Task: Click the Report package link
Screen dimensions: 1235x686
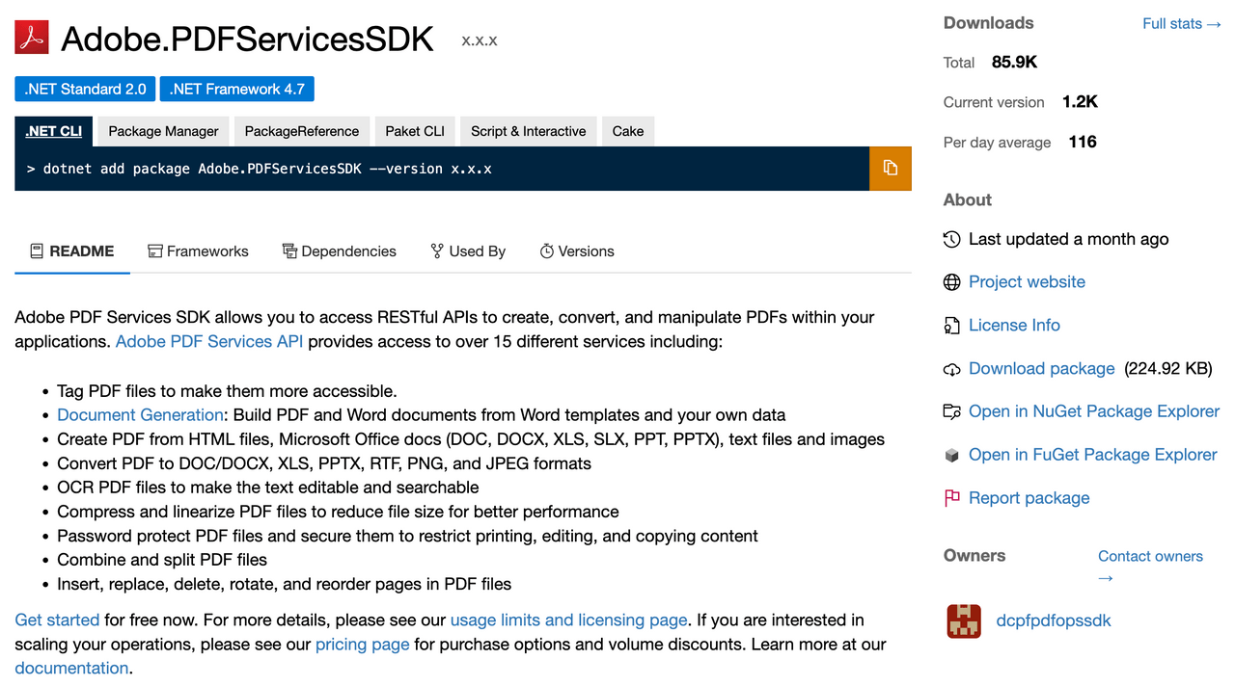Action: (x=1029, y=498)
